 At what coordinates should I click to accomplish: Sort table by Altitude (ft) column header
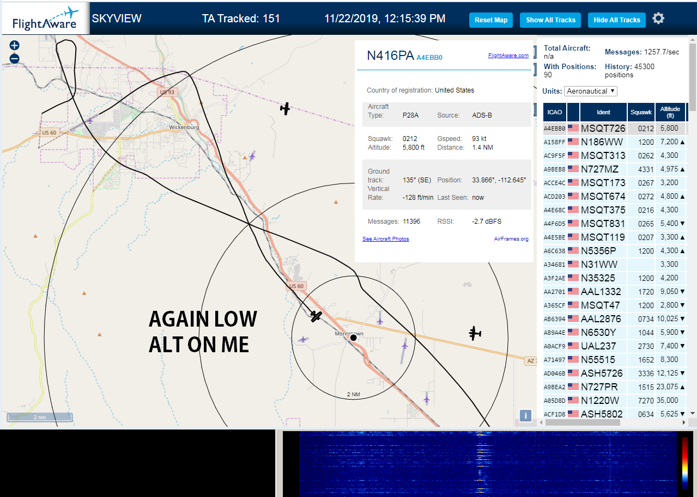(670, 112)
